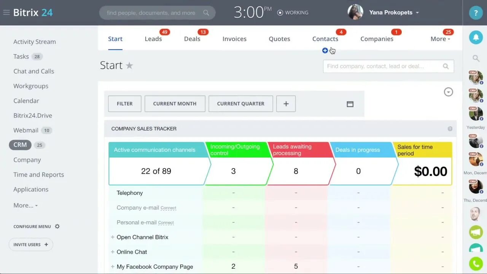
Task: Click the Incoming/Outgoing control stage
Action: pos(239,164)
